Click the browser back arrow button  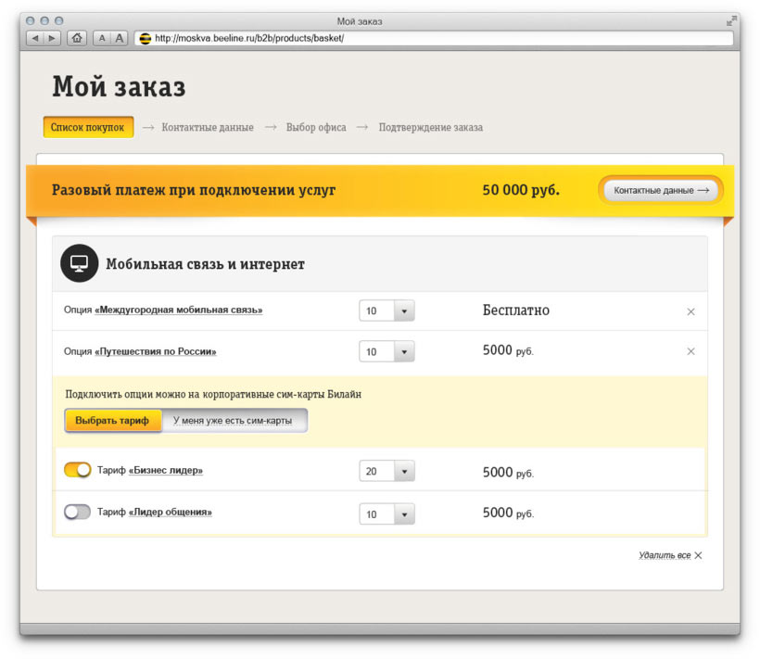35,38
